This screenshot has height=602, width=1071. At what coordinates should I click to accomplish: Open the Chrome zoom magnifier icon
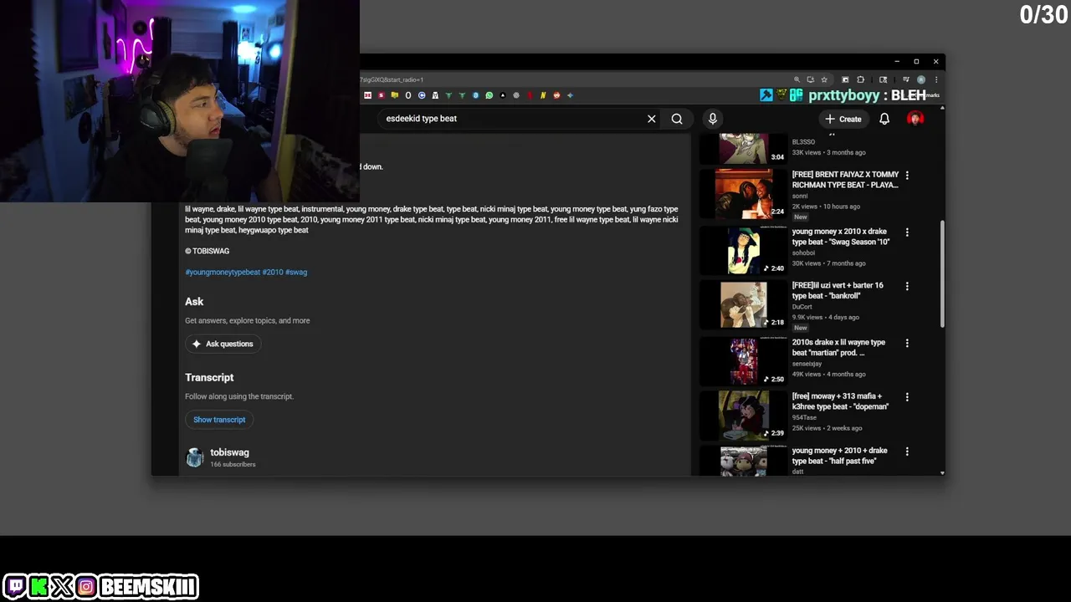797,79
